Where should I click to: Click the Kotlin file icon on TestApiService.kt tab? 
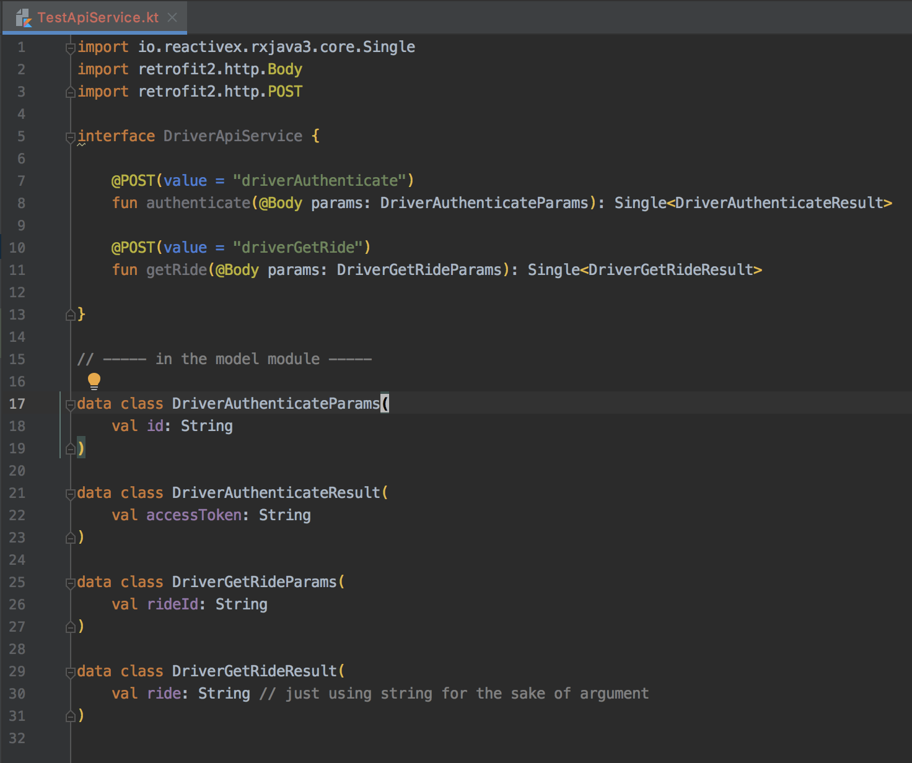coord(24,18)
